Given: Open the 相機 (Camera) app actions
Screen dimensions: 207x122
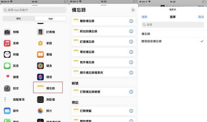Looking at the screenshot, I should coord(12,32).
